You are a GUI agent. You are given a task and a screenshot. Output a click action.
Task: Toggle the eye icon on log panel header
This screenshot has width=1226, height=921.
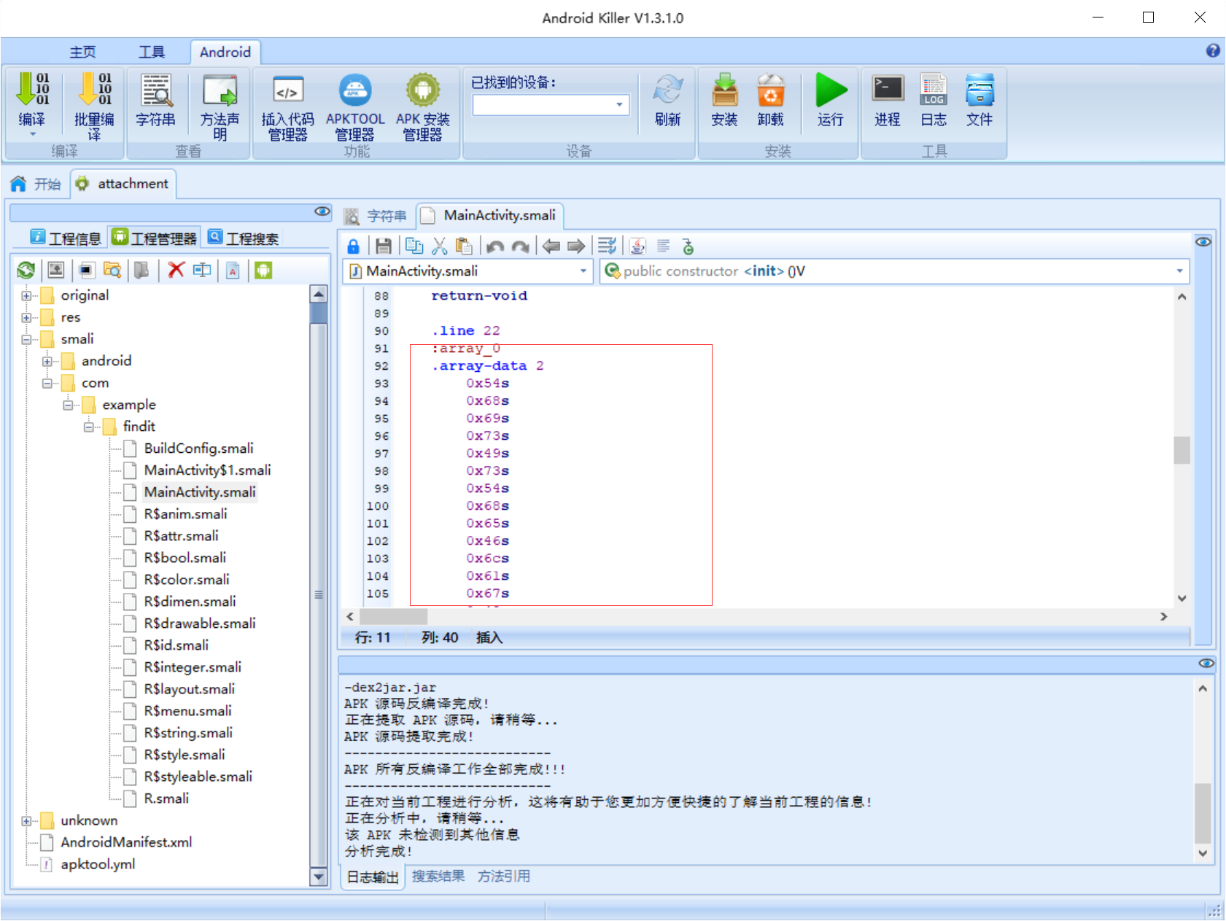[x=1206, y=664]
